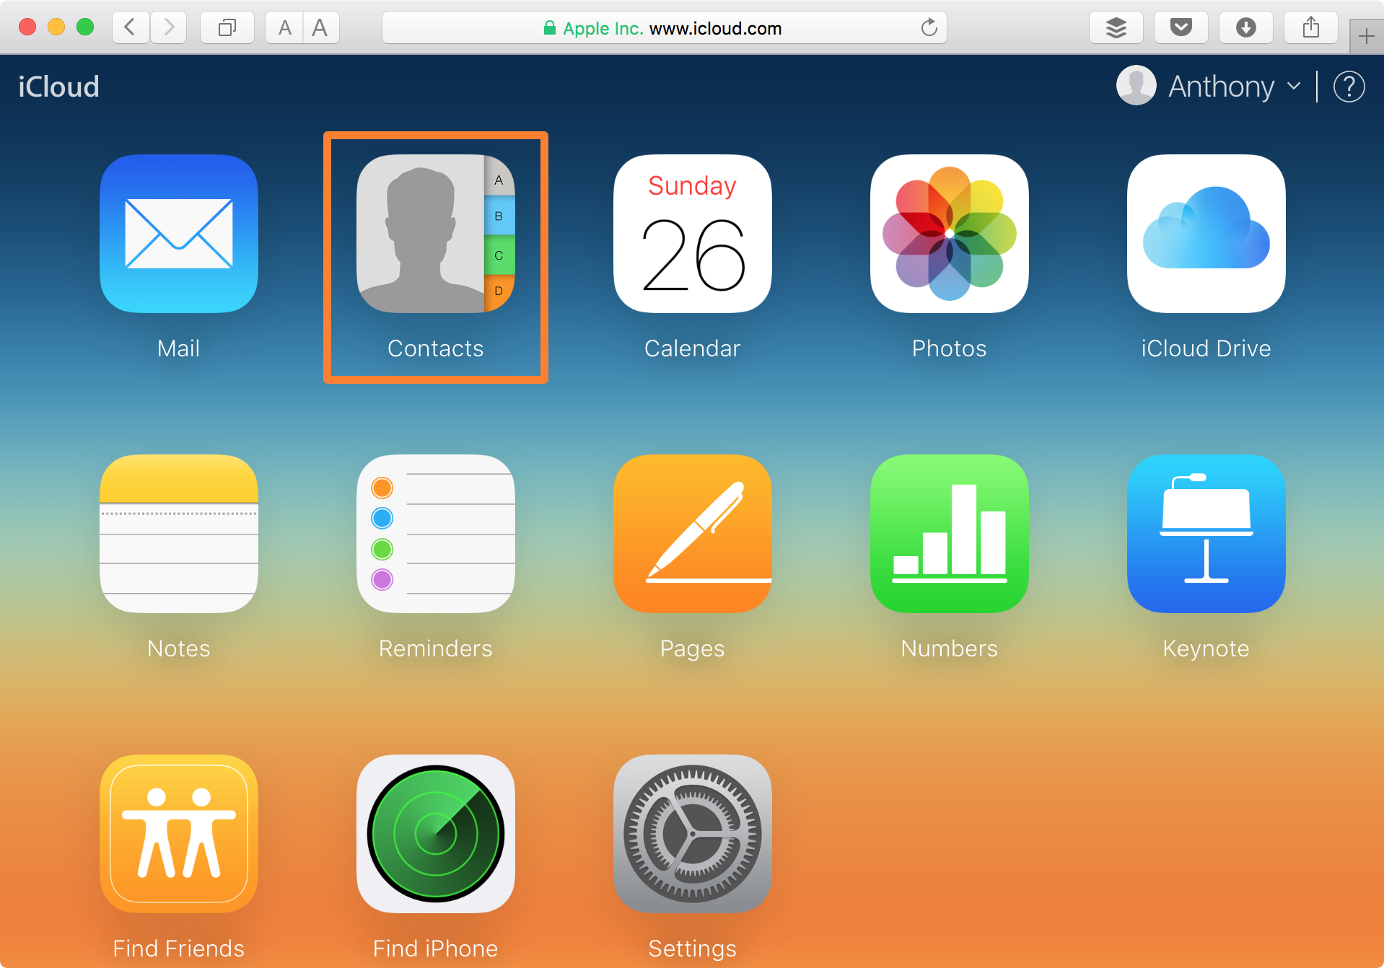Go forward in Safari

169,27
